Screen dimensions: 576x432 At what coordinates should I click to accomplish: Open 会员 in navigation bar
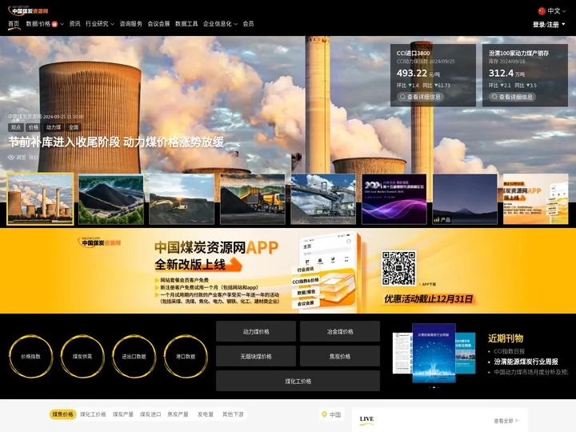(x=248, y=24)
